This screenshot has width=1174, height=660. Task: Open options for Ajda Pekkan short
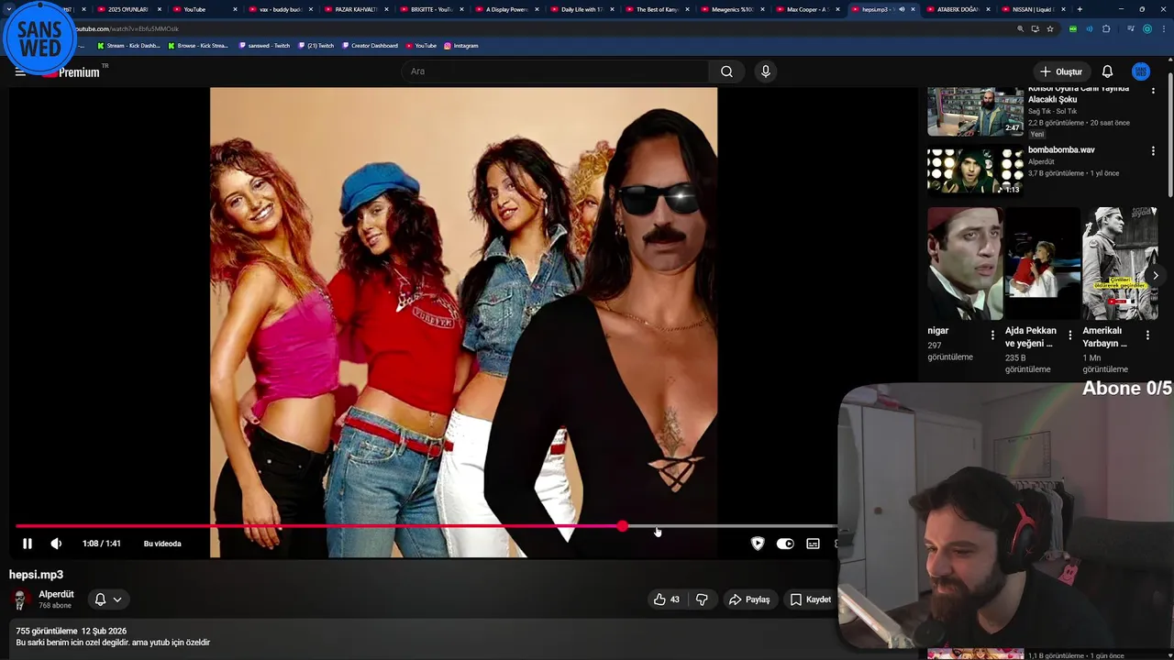point(1069,335)
